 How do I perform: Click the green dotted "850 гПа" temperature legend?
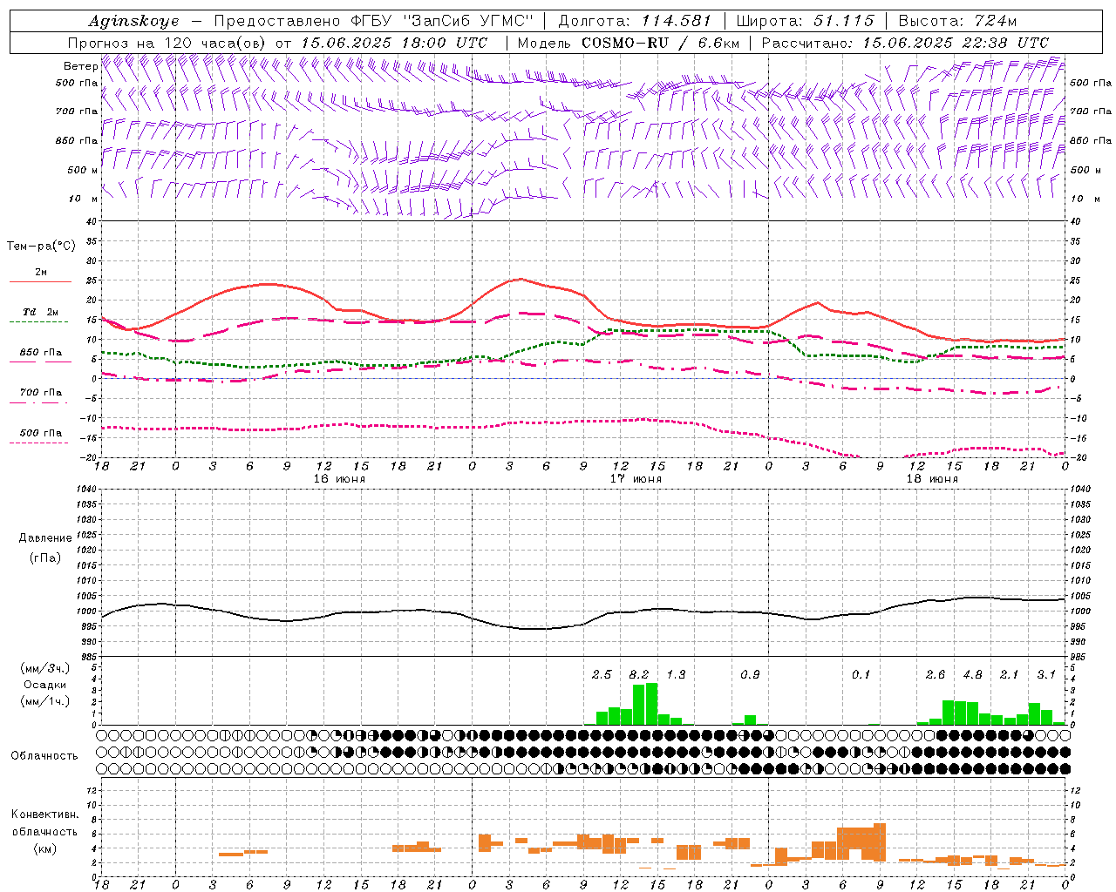40,356
